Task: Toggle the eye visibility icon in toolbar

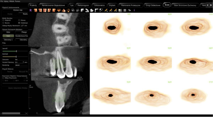Action: [x=129, y=10]
